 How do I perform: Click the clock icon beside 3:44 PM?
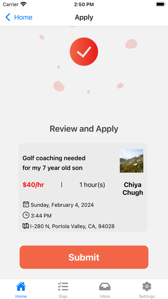pyautogui.click(x=26, y=215)
